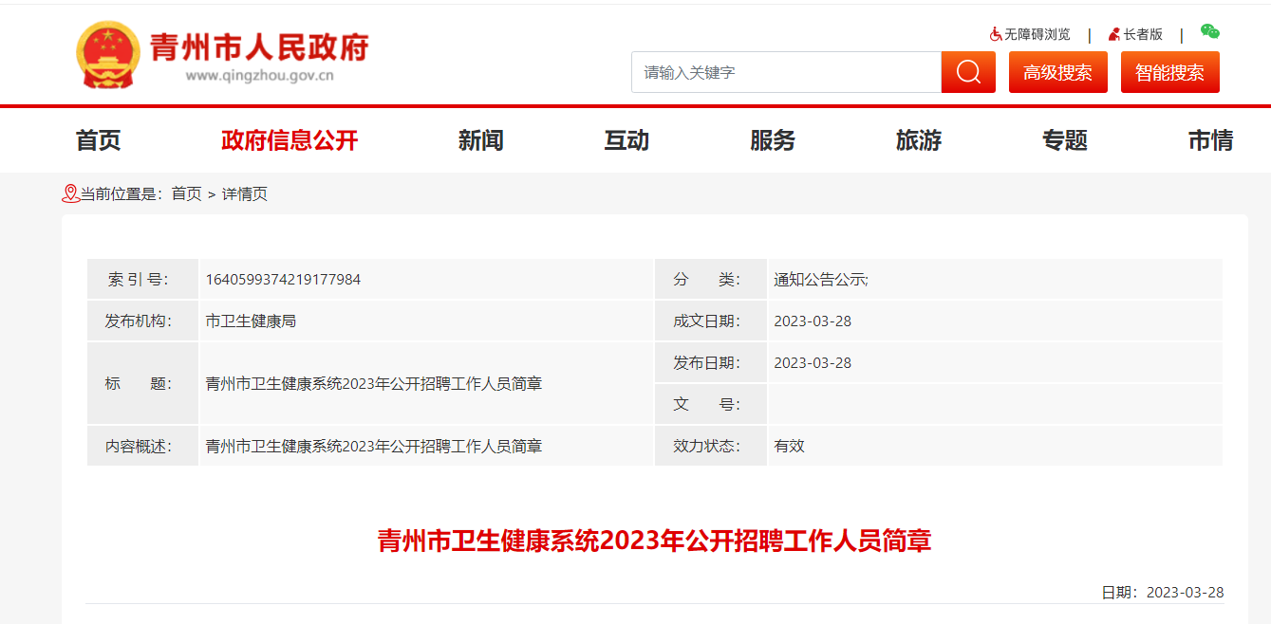This screenshot has width=1271, height=624.
Task: Open WeChat via green icon
Action: (1209, 31)
